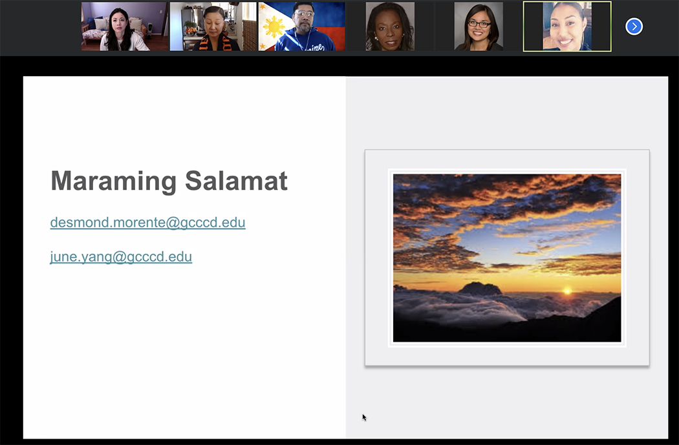
Task: Open the desmond.morente@gcccd.edu email link
Action: [147, 223]
